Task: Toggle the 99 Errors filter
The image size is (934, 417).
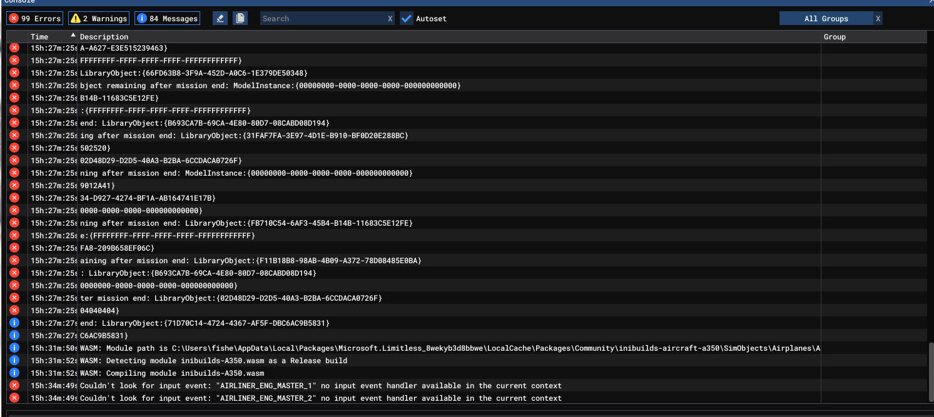Action: pos(35,19)
